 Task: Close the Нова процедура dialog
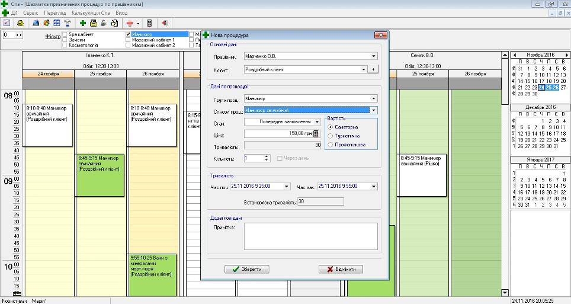point(380,35)
